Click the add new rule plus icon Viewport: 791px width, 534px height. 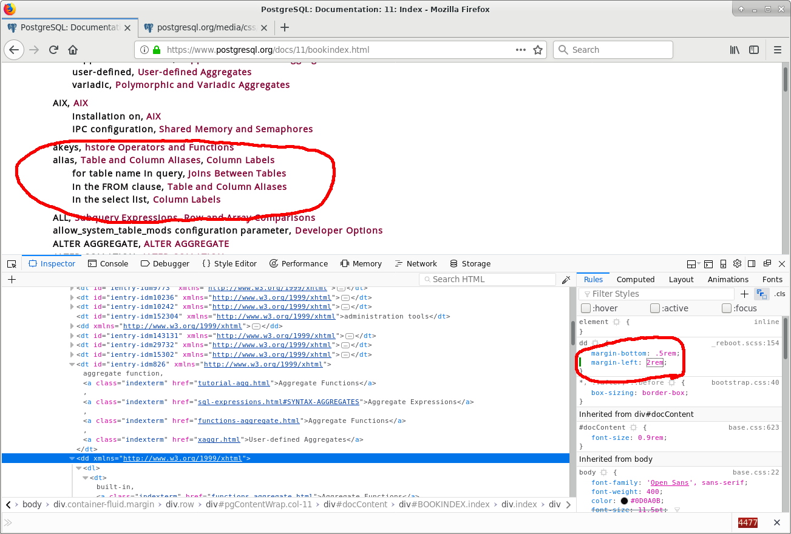point(745,294)
